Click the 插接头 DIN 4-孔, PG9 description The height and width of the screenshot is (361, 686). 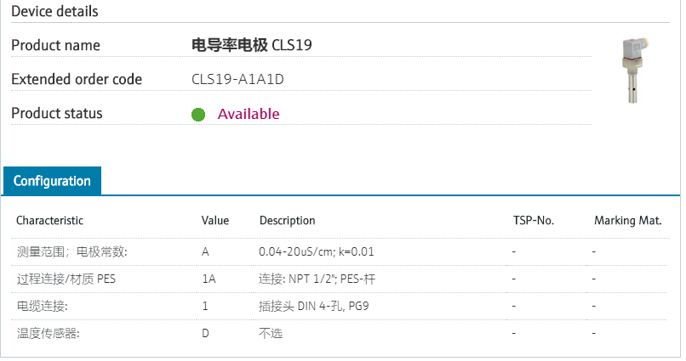[313, 305]
